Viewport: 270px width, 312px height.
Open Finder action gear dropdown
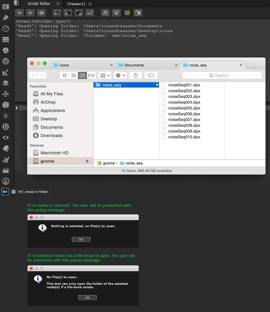pyautogui.click(x=120, y=75)
